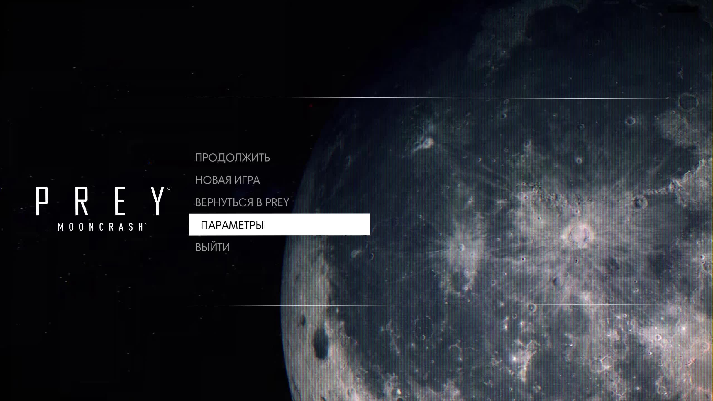Select ПРОДОЛЖИТЬ to continue the game
Screen dimensions: 713x401
click(233, 158)
